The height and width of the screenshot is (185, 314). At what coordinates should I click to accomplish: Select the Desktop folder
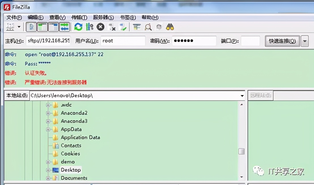pyautogui.click(x=71, y=170)
